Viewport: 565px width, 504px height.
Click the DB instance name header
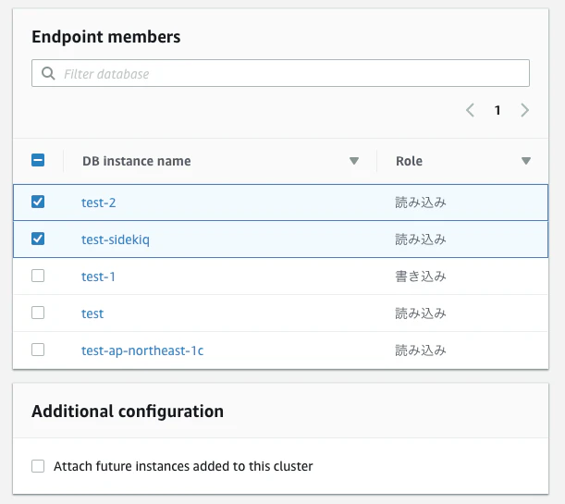[x=137, y=161]
